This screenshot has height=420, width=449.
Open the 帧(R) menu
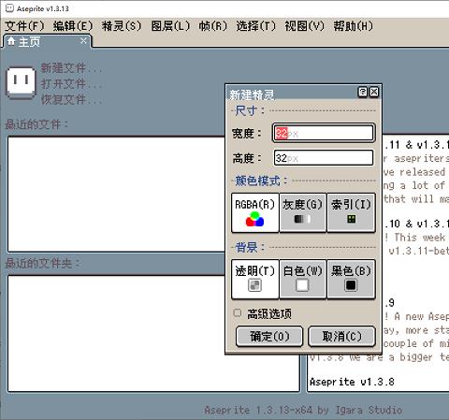[x=212, y=26]
